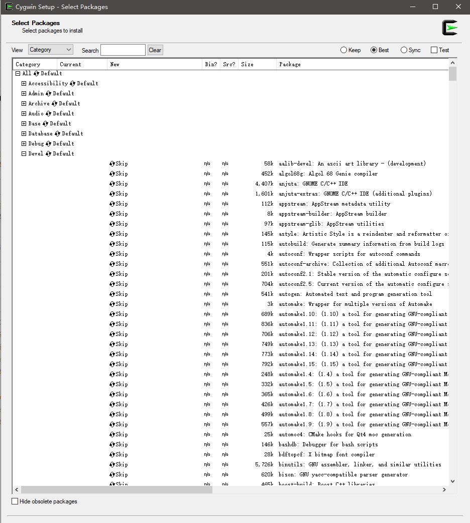The width and height of the screenshot is (470, 523).
Task: Click the Current column header
Action: pyautogui.click(x=82, y=64)
